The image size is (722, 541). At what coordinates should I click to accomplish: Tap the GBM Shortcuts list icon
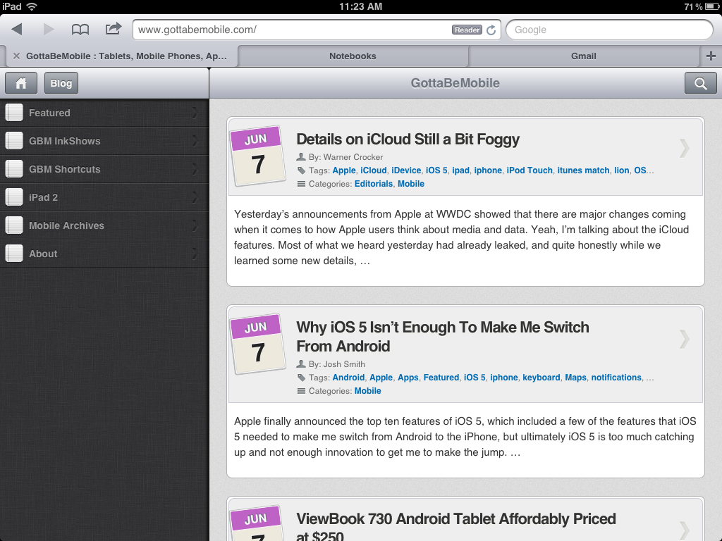(x=14, y=169)
